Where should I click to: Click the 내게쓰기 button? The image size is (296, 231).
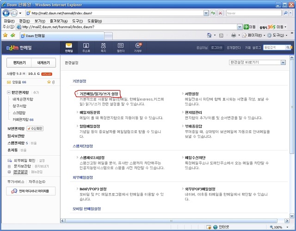click(x=43, y=63)
